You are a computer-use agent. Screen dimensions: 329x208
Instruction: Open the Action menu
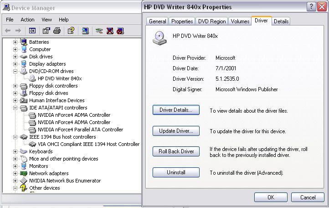pyautogui.click(x=27, y=20)
